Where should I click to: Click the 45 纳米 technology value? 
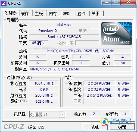tap(38, 43)
